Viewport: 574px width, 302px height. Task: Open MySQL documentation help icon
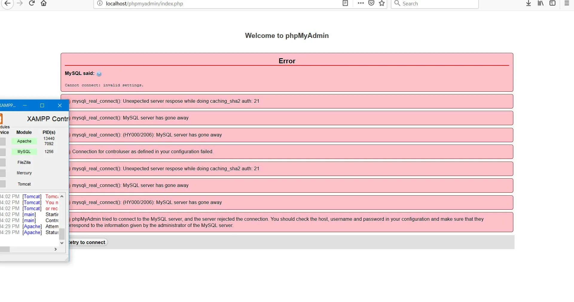[x=99, y=74]
